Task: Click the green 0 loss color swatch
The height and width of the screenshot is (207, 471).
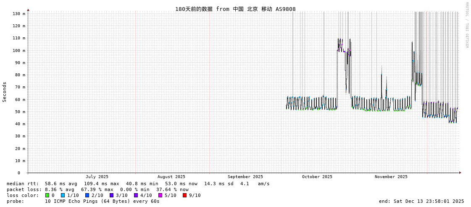Action: [x=47, y=195]
